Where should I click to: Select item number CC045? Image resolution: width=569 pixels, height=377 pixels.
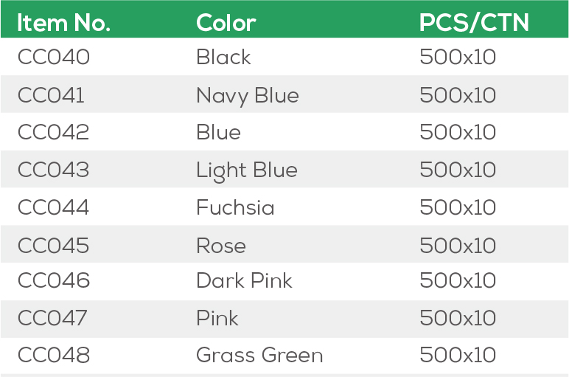pyautogui.click(x=54, y=246)
